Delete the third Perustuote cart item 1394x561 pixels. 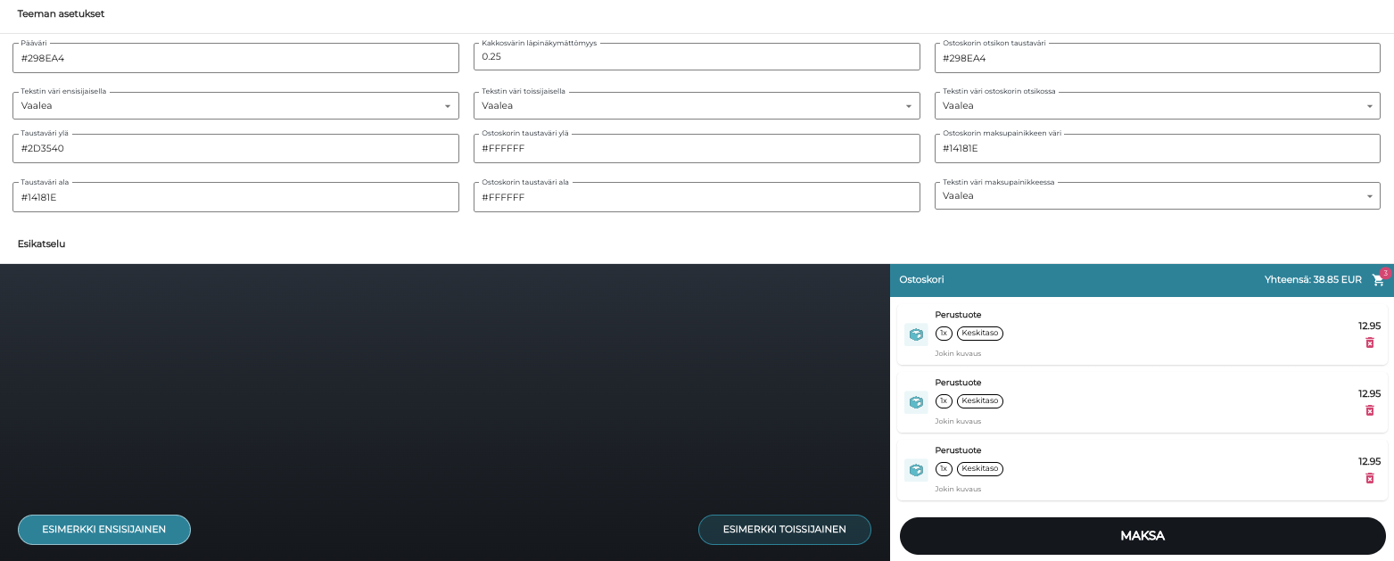click(1370, 478)
